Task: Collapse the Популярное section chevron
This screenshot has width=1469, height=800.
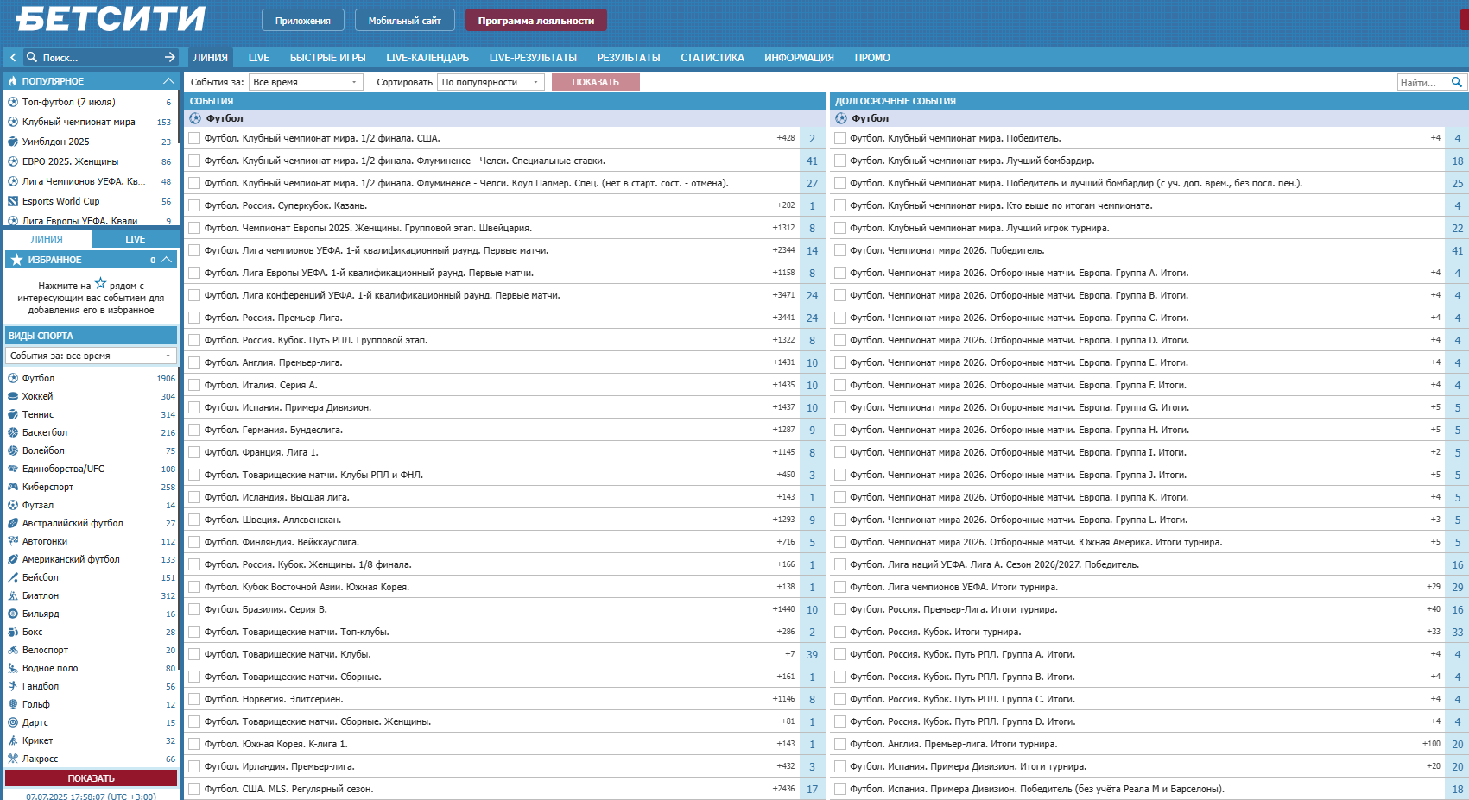Action: tap(168, 81)
